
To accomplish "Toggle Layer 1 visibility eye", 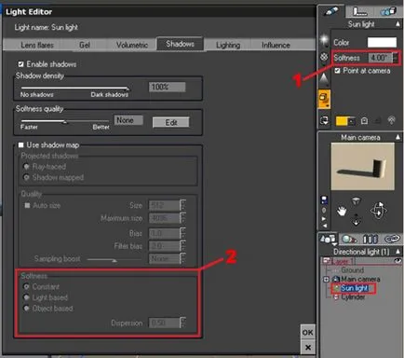I will 397,261.
